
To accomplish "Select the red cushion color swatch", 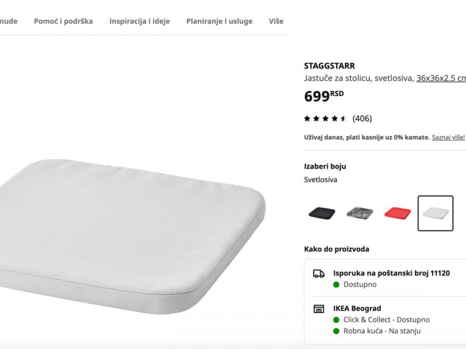I will [x=398, y=213].
